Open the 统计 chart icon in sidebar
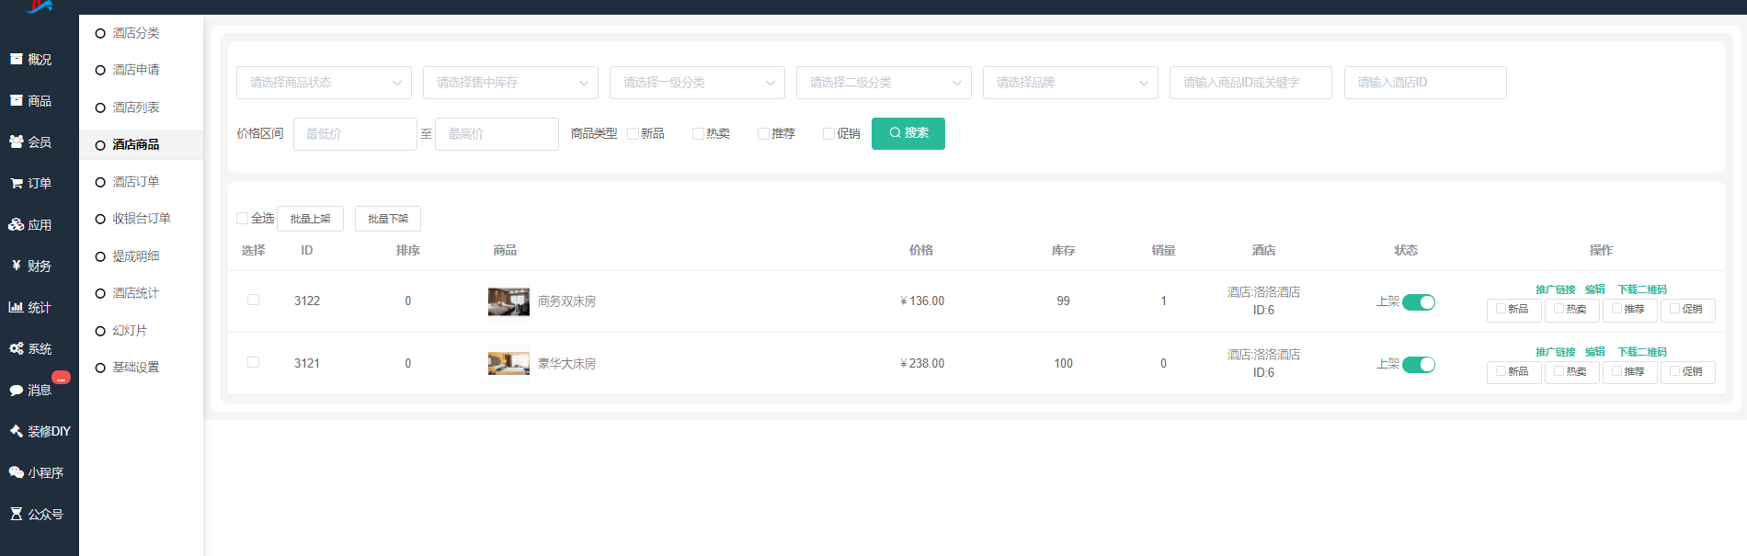Image resolution: width=1747 pixels, height=556 pixels. pyautogui.click(x=16, y=307)
